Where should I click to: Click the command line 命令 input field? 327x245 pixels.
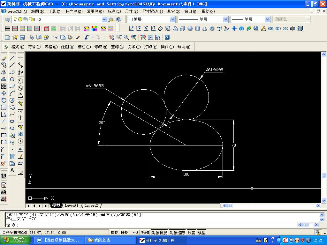tap(152, 225)
